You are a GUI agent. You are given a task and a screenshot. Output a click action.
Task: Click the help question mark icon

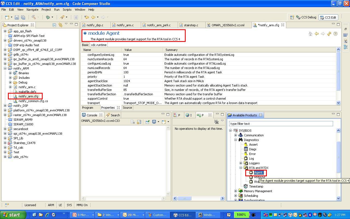tap(336, 34)
